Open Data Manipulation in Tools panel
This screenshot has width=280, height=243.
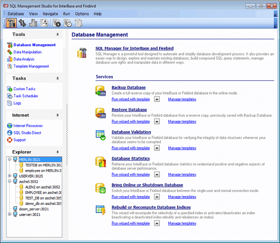(28, 52)
